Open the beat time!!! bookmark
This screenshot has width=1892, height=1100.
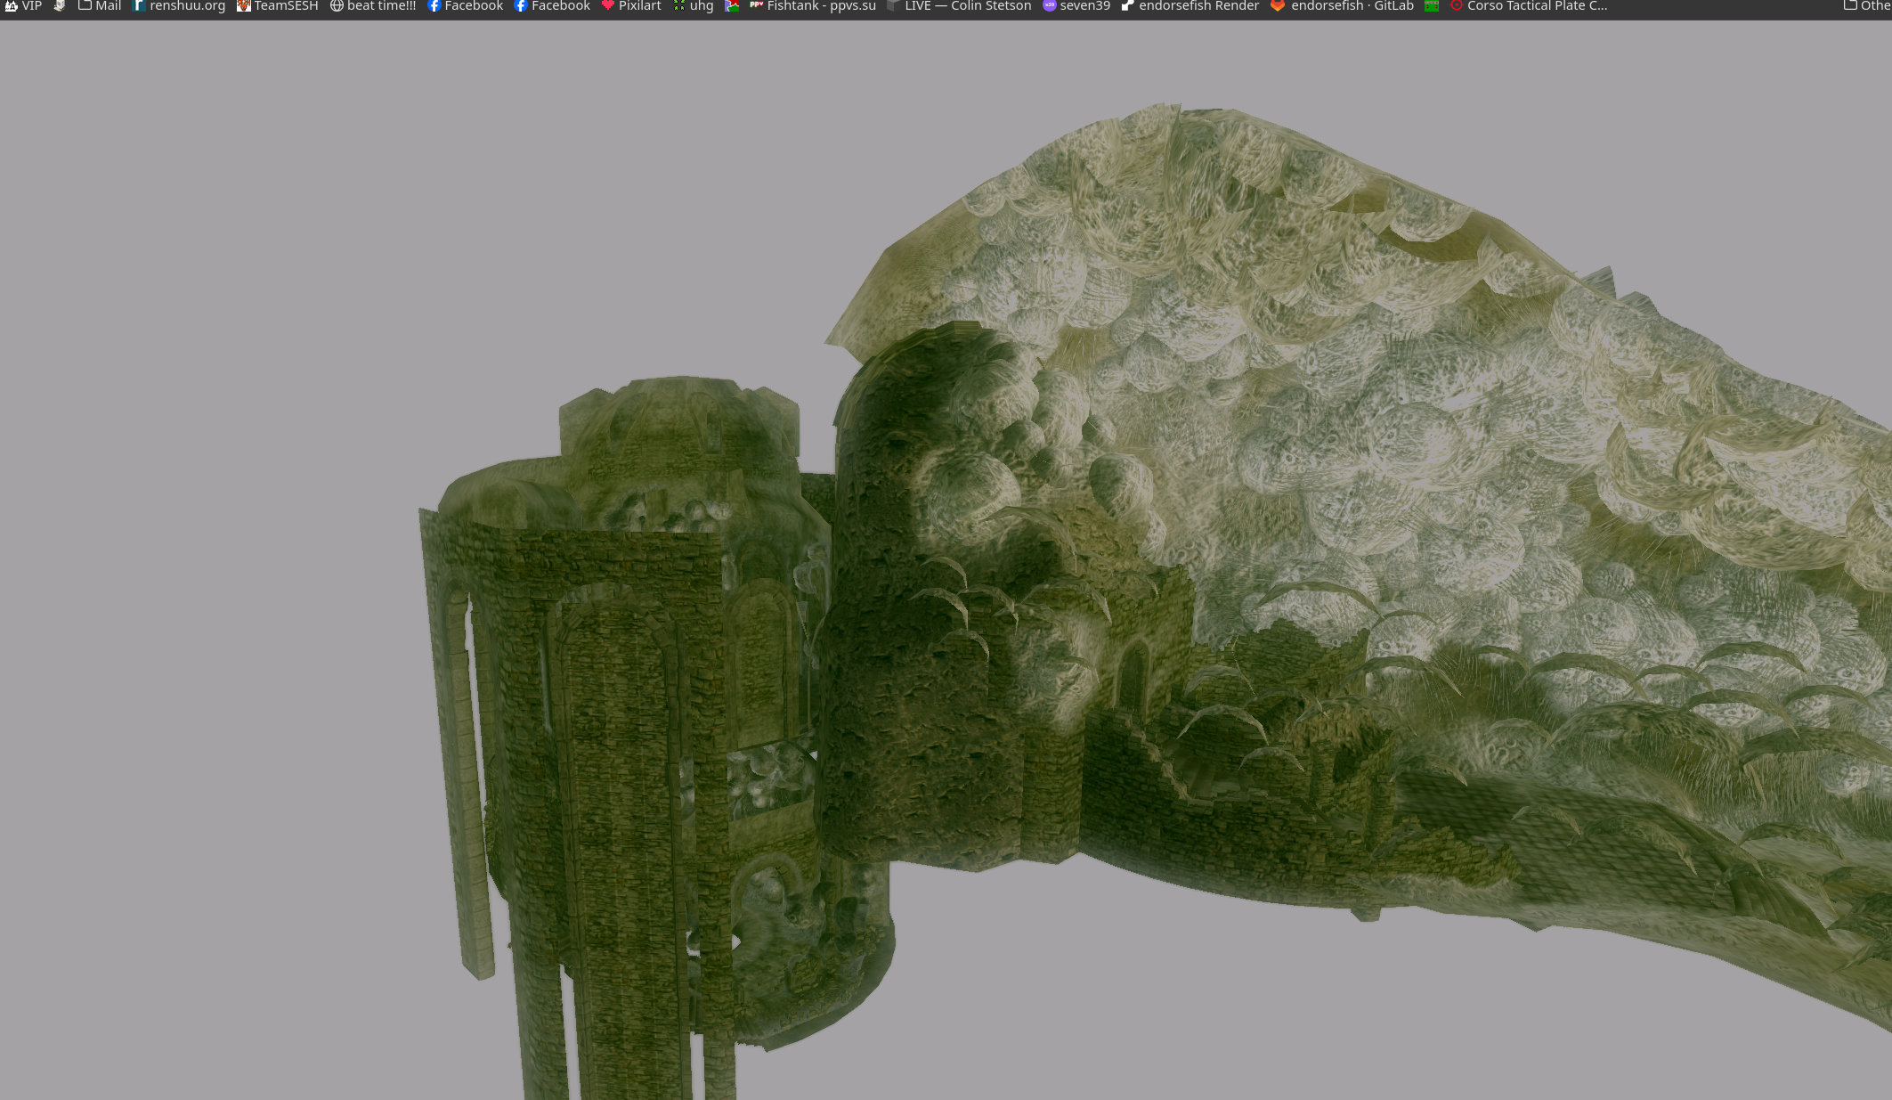(x=373, y=6)
